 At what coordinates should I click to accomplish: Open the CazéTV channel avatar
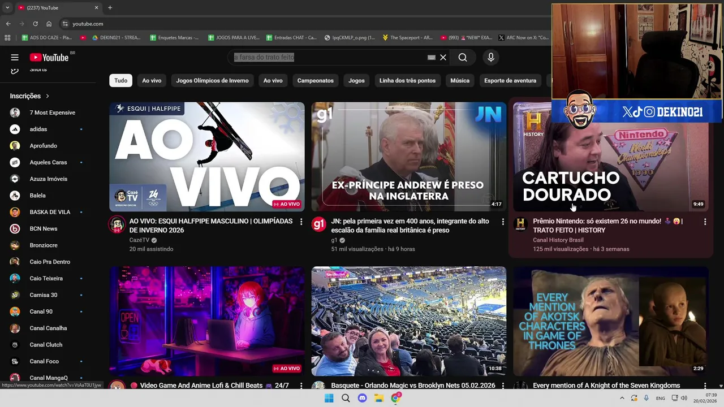[117, 224]
